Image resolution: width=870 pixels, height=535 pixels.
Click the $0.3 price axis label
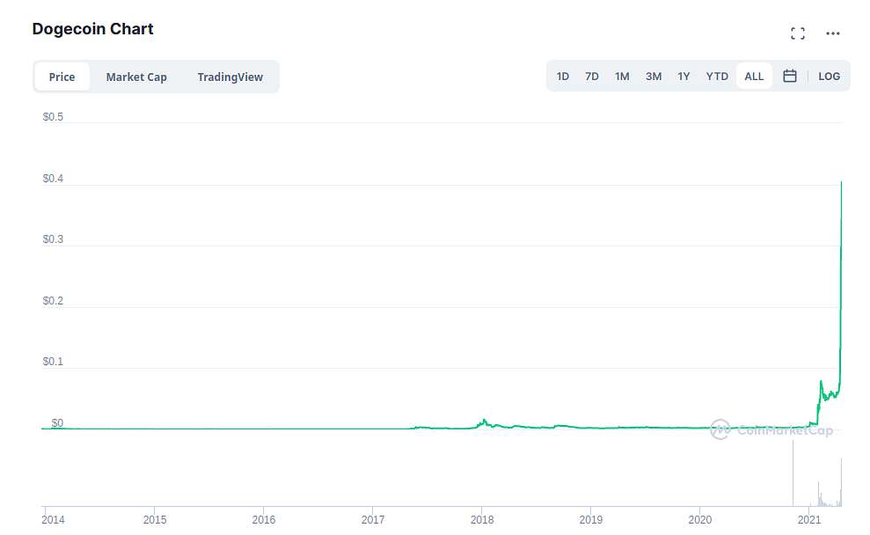click(53, 239)
